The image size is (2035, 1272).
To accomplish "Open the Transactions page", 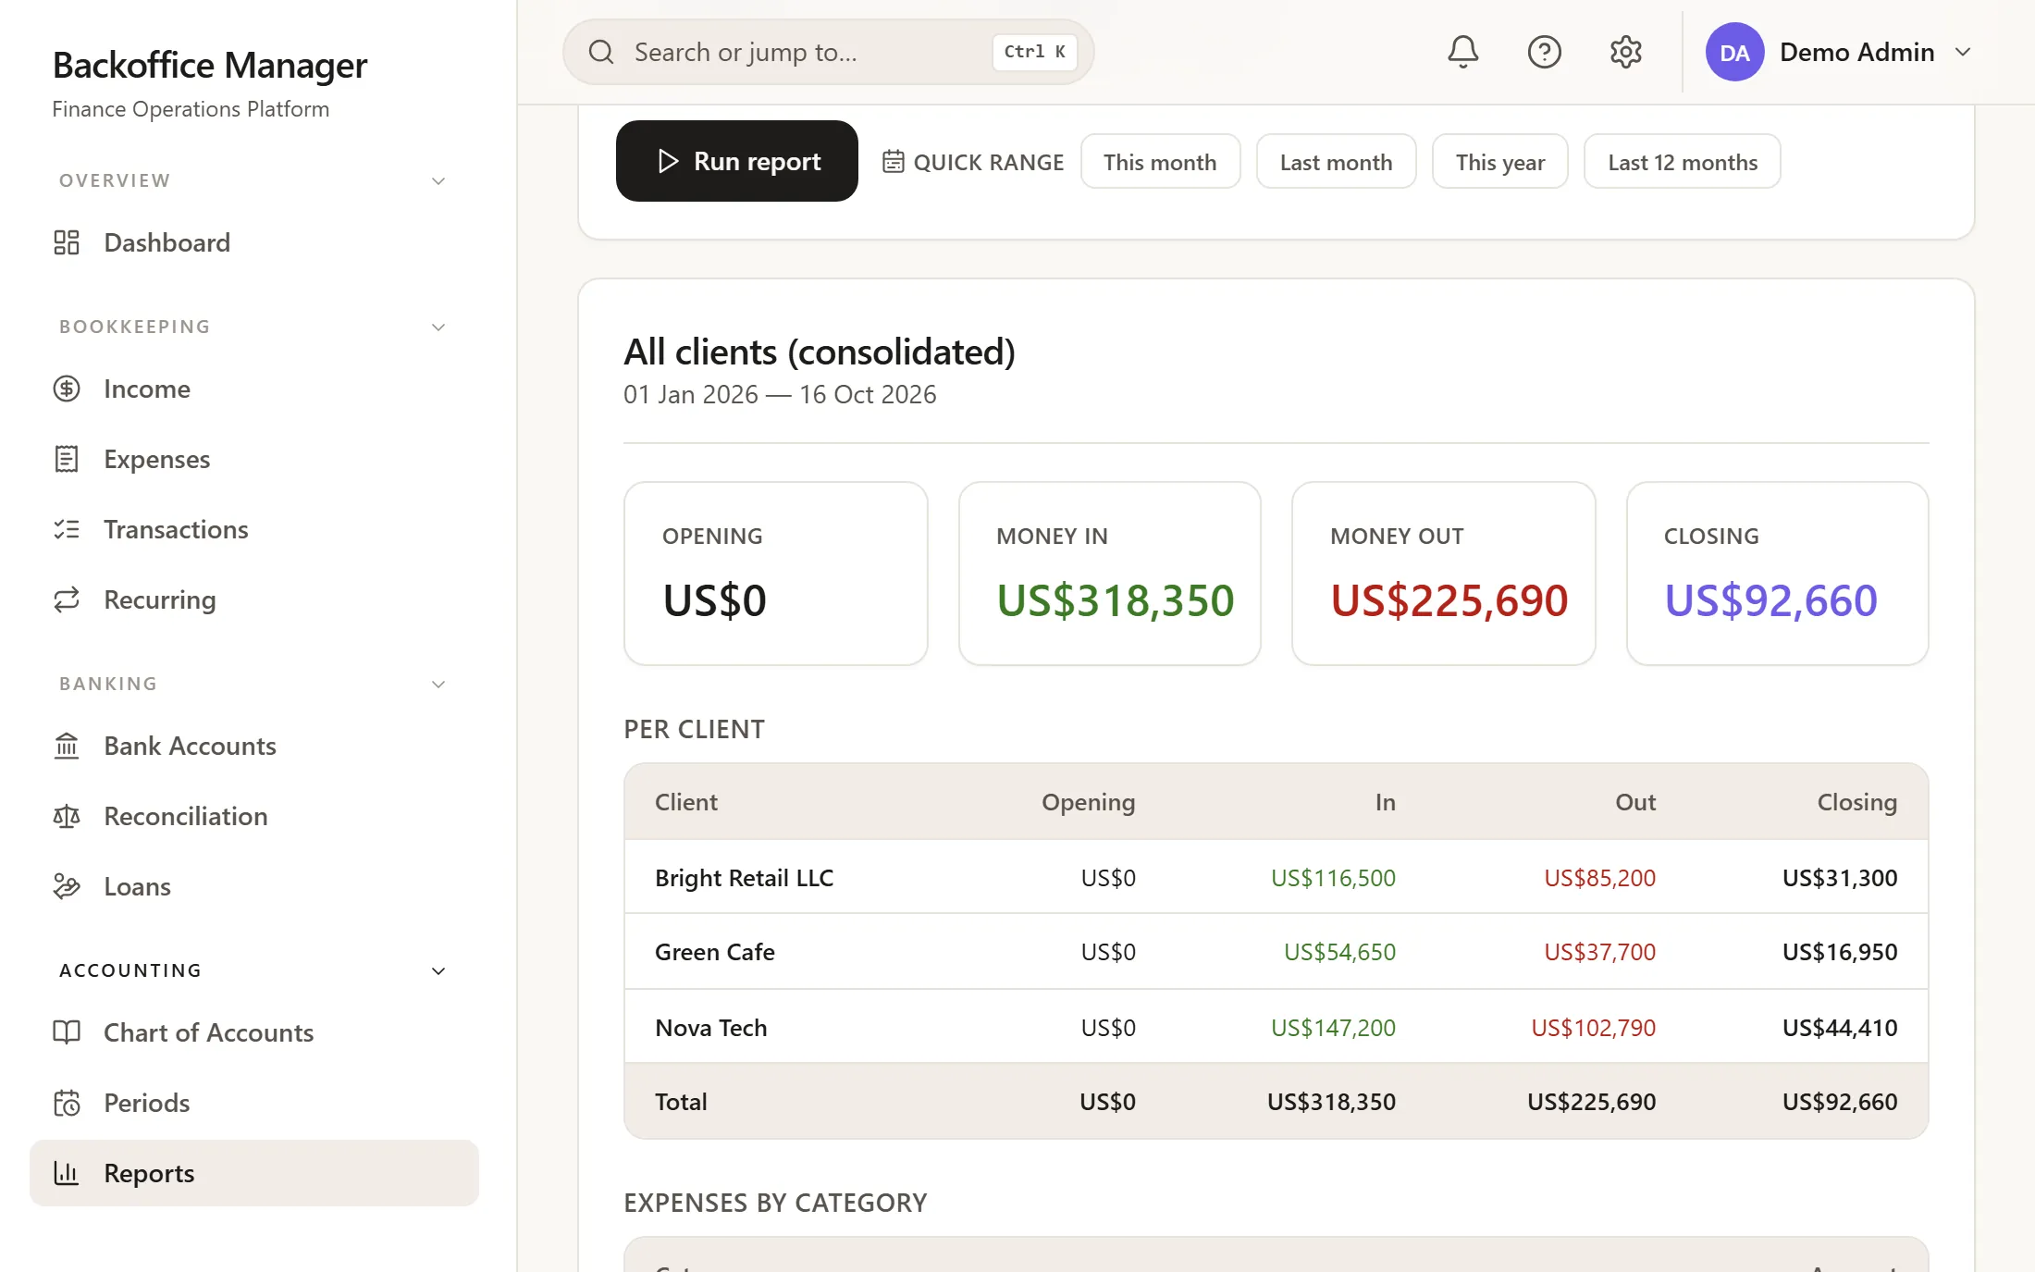I will click(x=254, y=529).
